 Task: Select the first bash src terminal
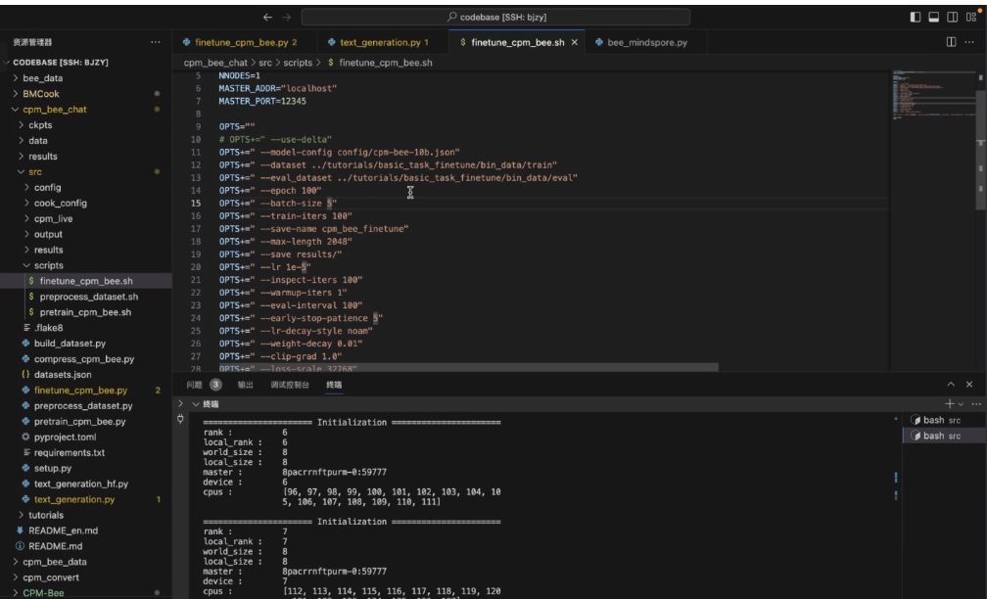click(x=937, y=420)
